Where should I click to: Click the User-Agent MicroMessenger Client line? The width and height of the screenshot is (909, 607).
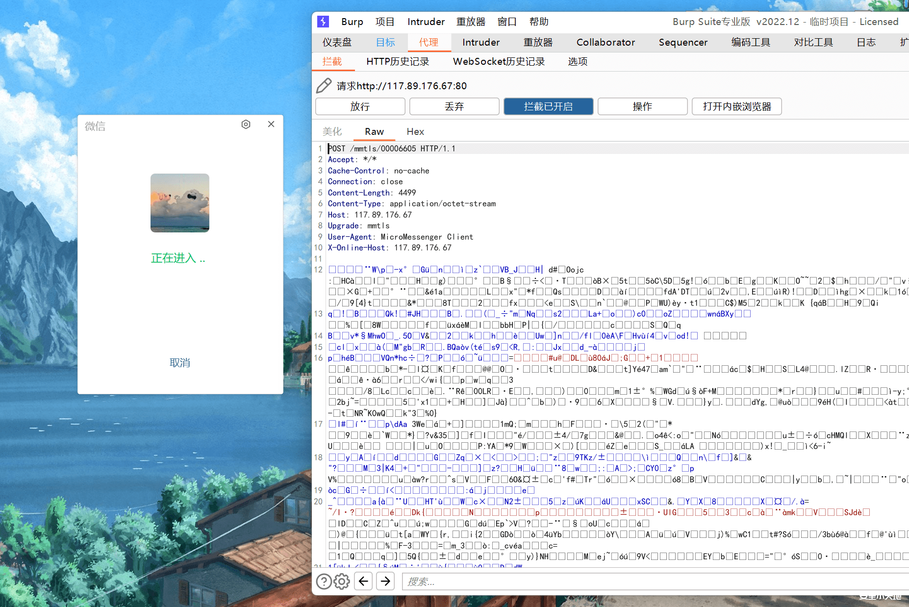(401, 237)
